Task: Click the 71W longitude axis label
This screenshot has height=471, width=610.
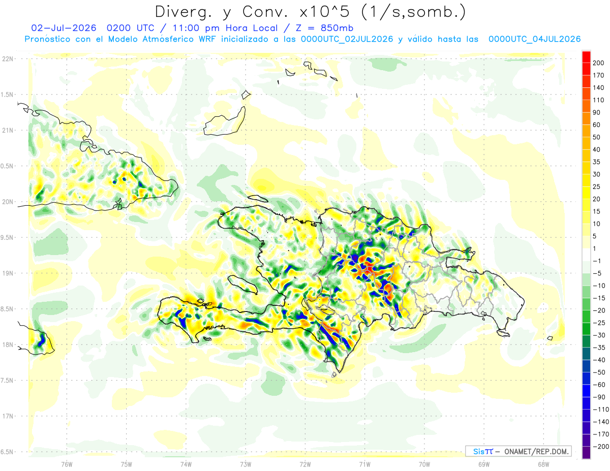Action: click(364, 463)
